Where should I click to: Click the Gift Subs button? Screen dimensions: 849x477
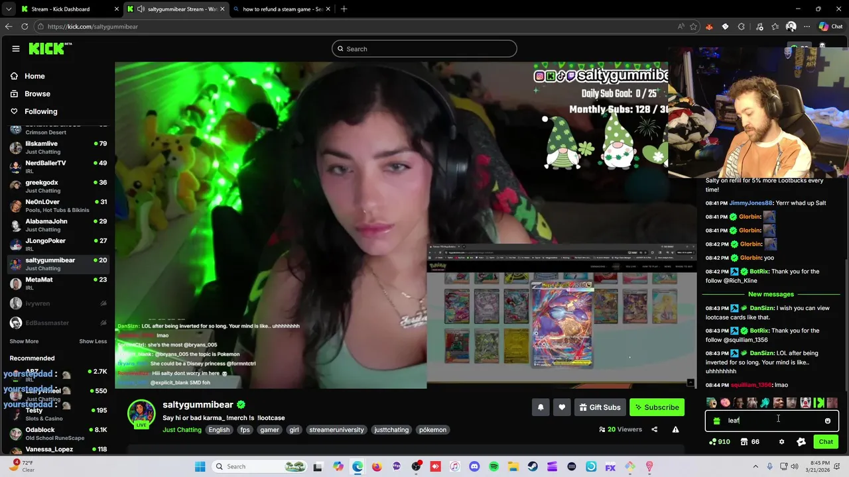point(600,407)
